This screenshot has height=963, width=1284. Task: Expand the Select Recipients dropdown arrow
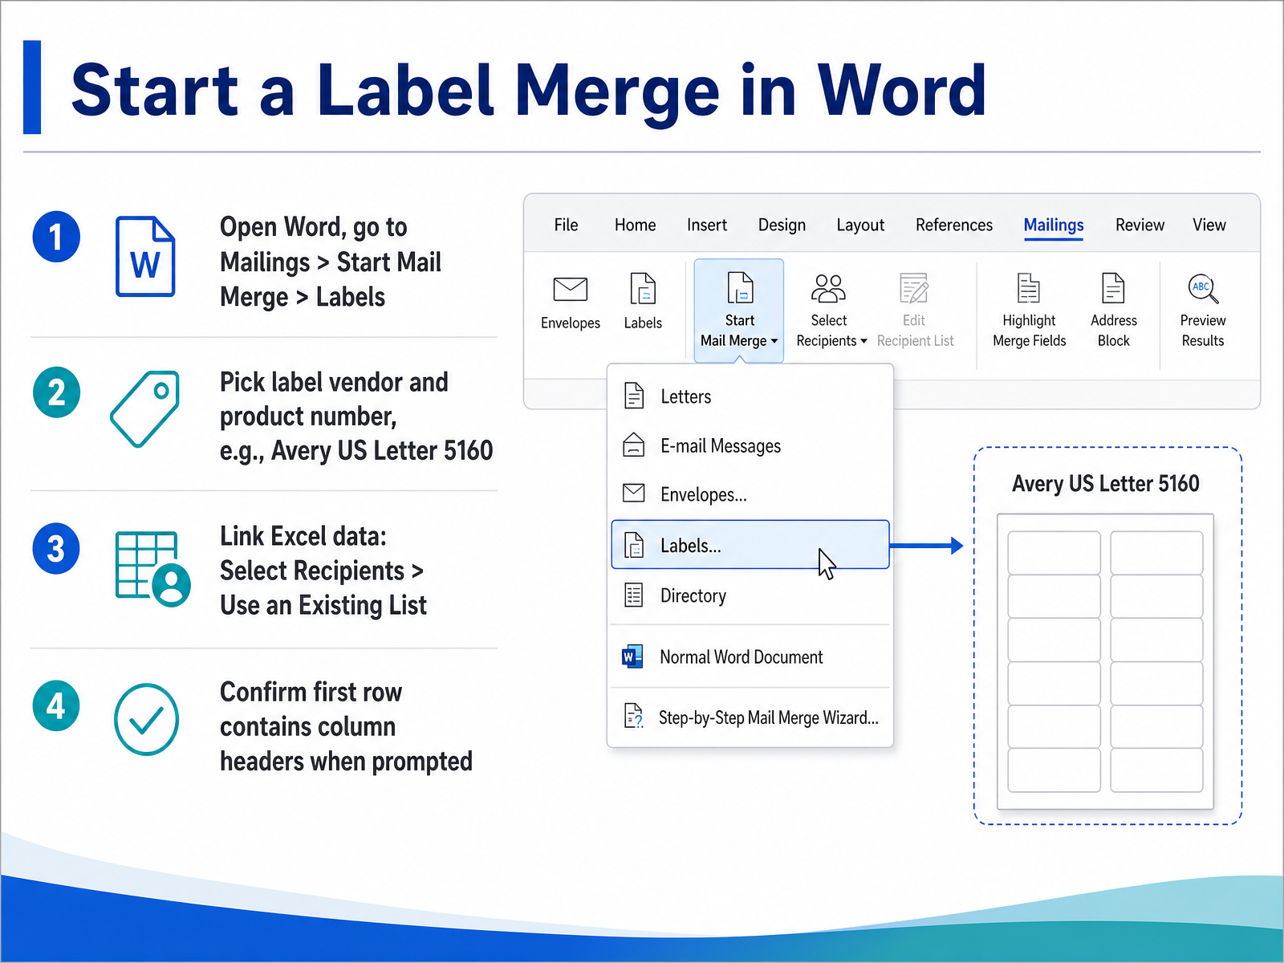tap(863, 341)
